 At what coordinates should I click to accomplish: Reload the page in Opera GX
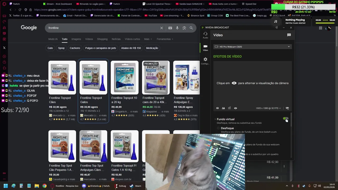[20, 10]
